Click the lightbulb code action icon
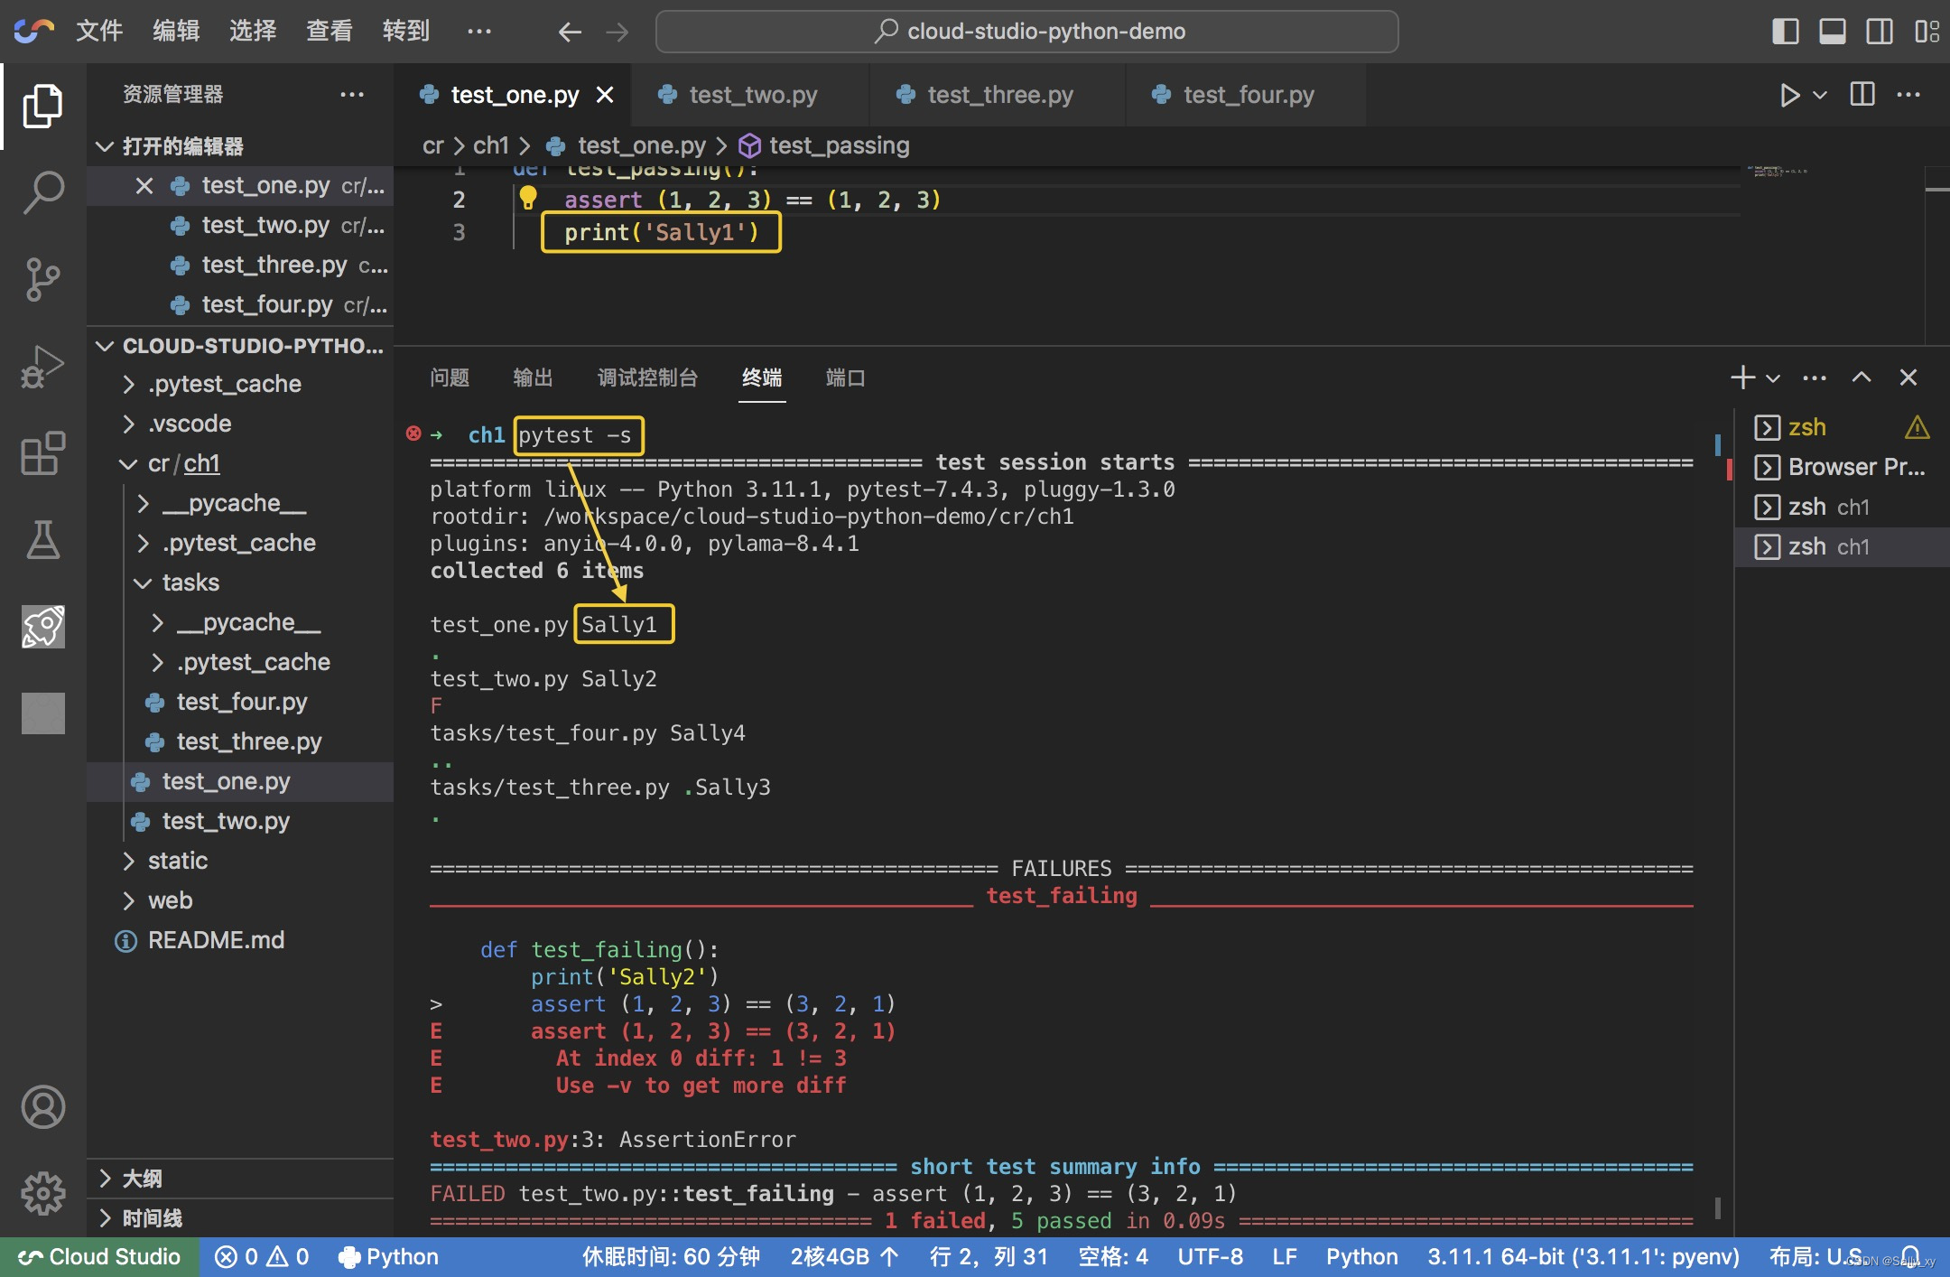This screenshot has width=1950, height=1277. (528, 197)
